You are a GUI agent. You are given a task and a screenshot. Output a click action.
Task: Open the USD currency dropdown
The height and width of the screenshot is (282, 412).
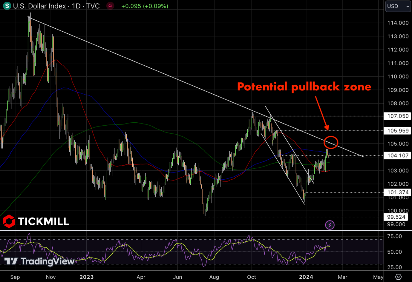point(398,6)
